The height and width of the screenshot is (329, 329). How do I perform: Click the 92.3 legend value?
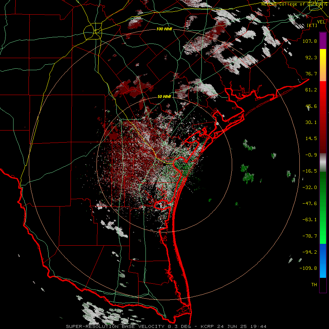click(311, 57)
